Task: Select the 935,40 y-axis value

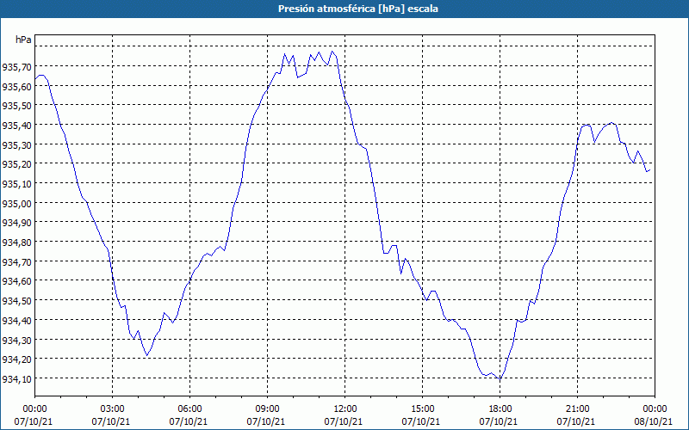Action: click(x=17, y=126)
